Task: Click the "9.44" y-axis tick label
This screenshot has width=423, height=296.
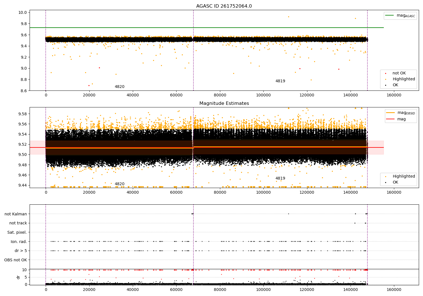Action: pos(23,185)
